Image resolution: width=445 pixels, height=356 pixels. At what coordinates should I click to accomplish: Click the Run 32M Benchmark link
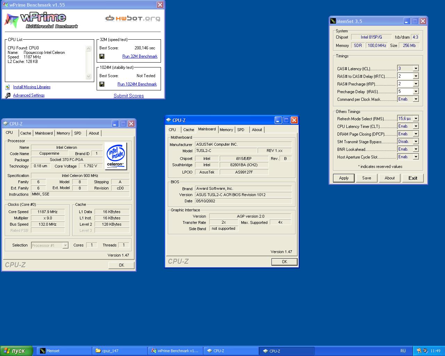click(x=140, y=56)
